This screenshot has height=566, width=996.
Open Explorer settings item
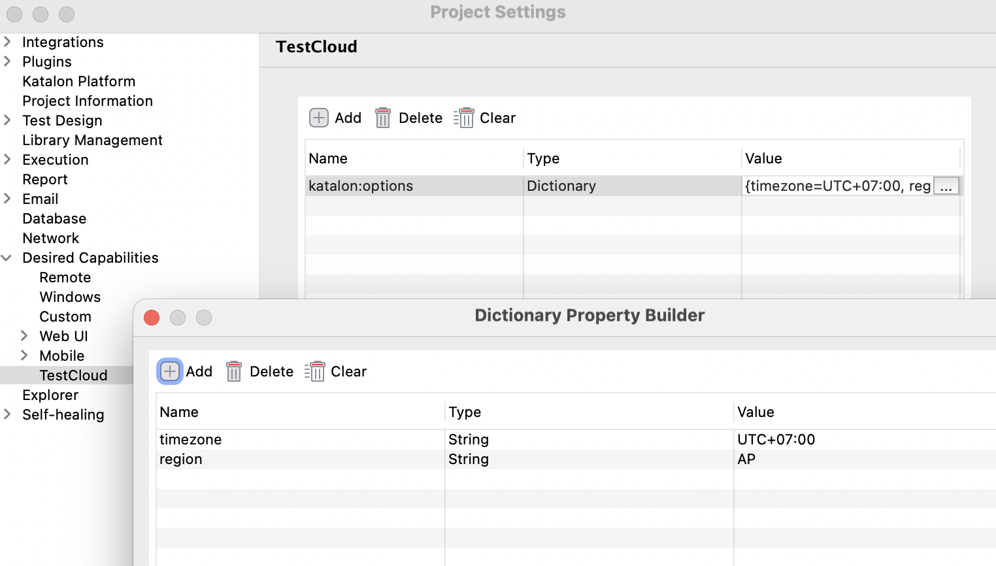50,395
